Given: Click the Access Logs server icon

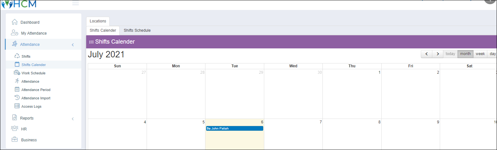Looking at the screenshot, I should point(17,106).
